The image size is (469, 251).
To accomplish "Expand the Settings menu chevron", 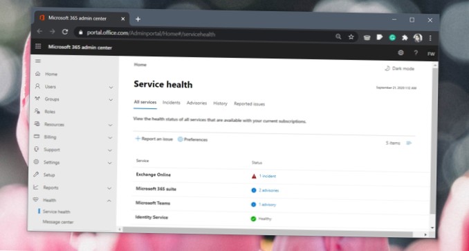I will click(110, 163).
